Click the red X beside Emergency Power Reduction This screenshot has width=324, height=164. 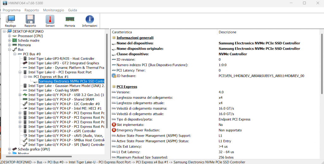(114, 130)
